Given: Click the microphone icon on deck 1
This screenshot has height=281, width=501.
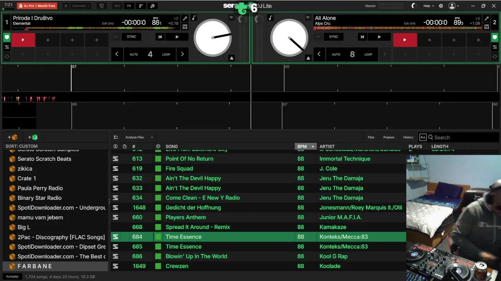Looking at the screenshot, I should coord(185,18).
